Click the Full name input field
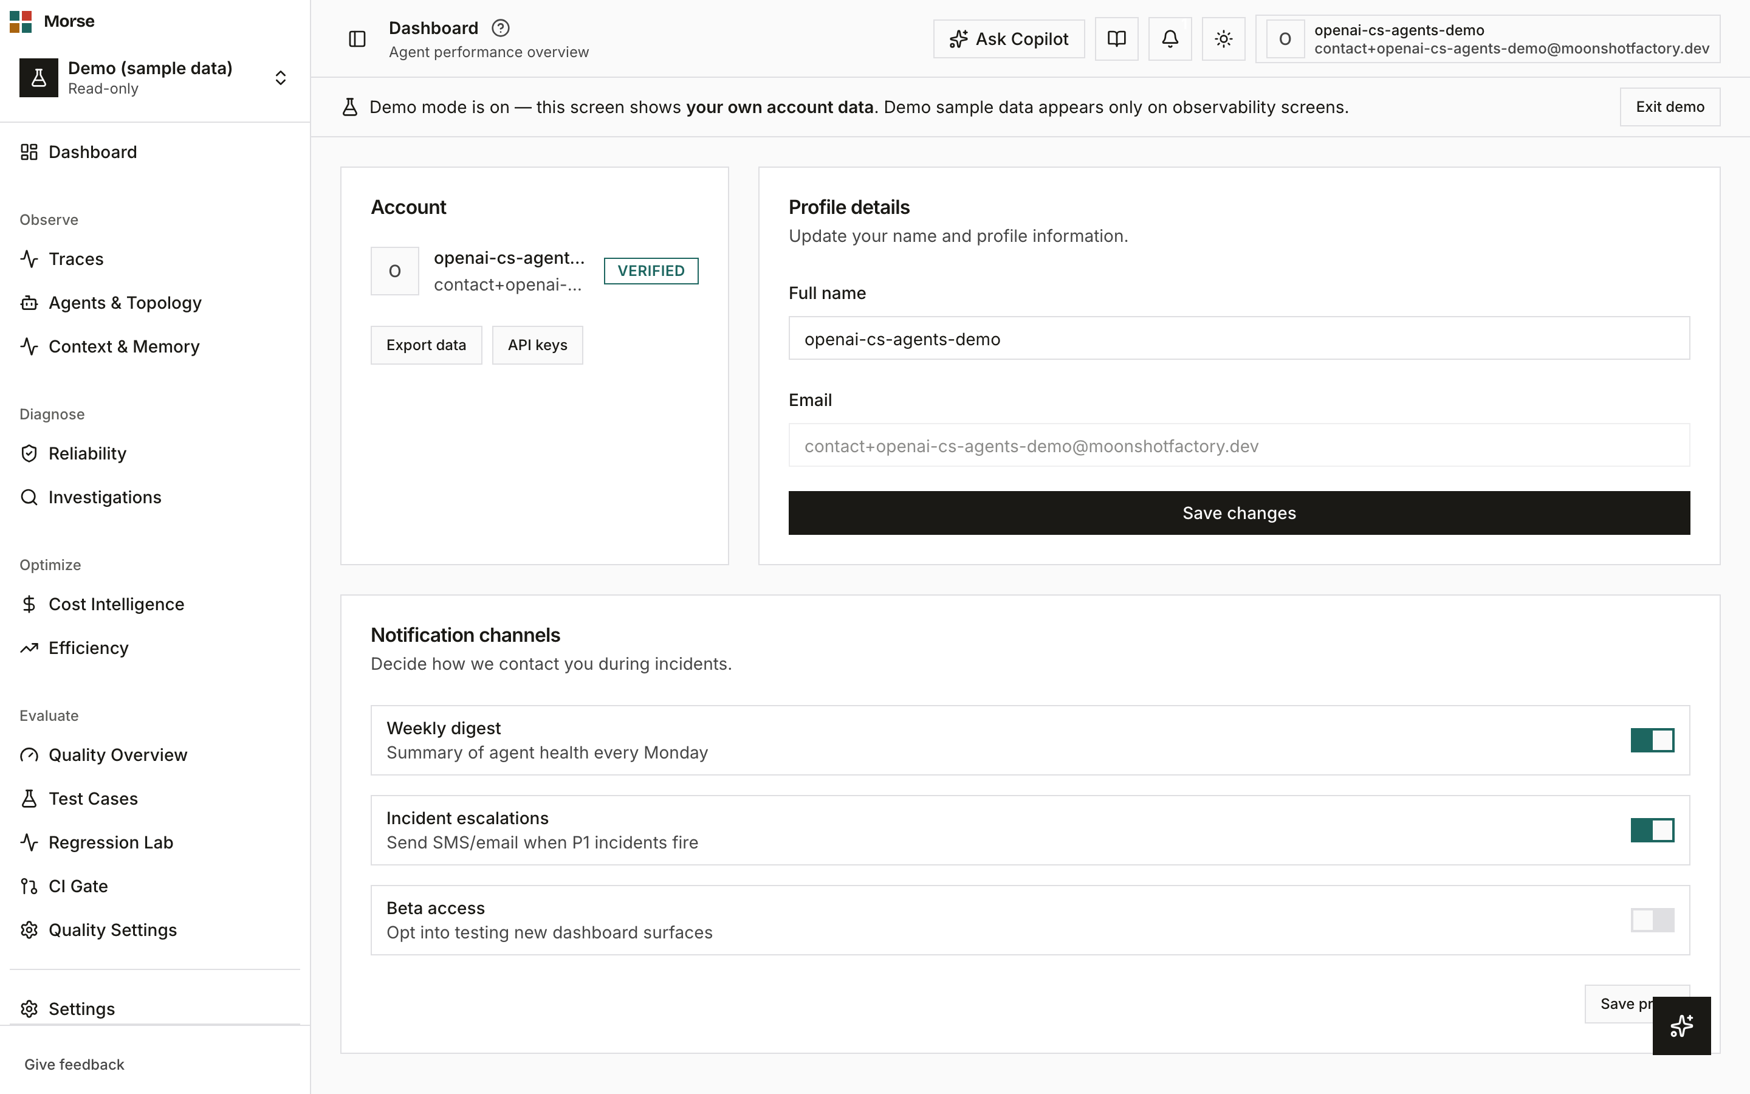 pyautogui.click(x=1239, y=339)
